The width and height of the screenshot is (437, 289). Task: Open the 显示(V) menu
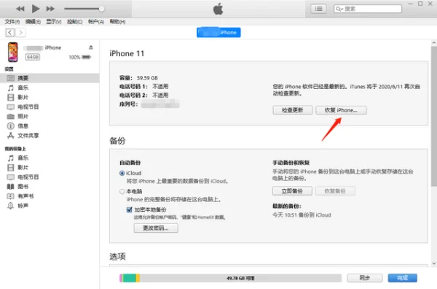pyautogui.click(x=53, y=21)
